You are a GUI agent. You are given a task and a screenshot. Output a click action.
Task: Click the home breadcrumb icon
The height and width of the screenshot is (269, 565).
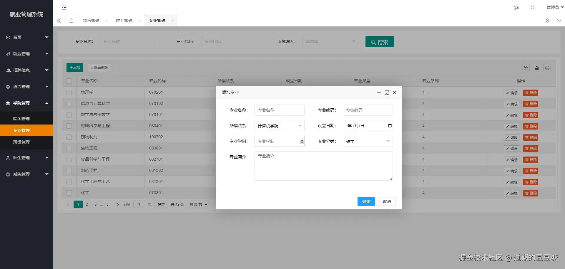click(x=72, y=21)
